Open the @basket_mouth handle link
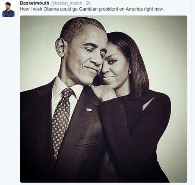This screenshot has height=185, width=195. pos(66,3)
